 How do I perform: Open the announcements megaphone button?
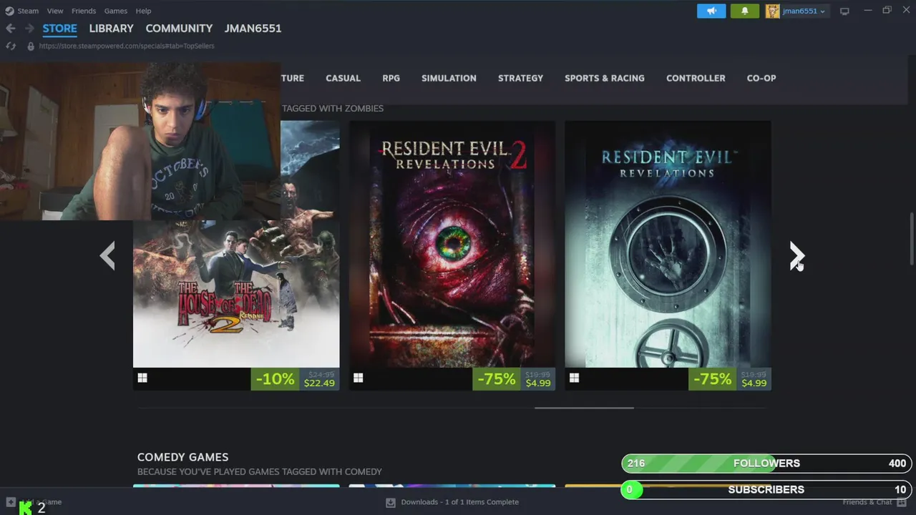click(x=711, y=11)
